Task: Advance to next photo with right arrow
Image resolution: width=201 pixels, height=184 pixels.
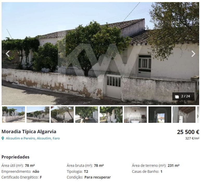Action: pyautogui.click(x=193, y=54)
